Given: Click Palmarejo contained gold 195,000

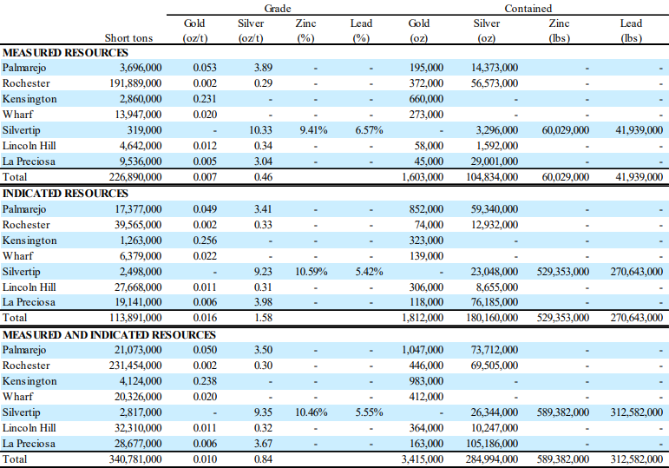Looking at the screenshot, I should pos(426,68).
